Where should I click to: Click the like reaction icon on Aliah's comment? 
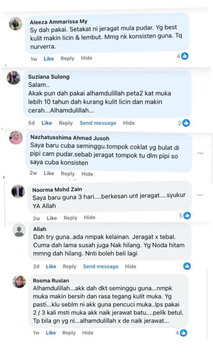(187, 266)
